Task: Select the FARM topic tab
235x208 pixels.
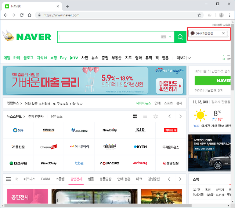Action: pos(46,179)
